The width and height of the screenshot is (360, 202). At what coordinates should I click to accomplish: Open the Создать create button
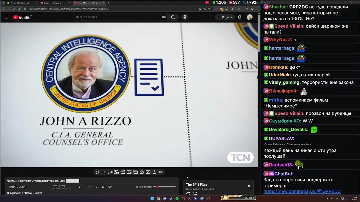[224, 17]
